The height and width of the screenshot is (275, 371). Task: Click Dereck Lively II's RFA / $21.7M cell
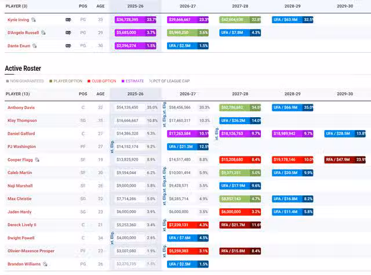point(240,225)
